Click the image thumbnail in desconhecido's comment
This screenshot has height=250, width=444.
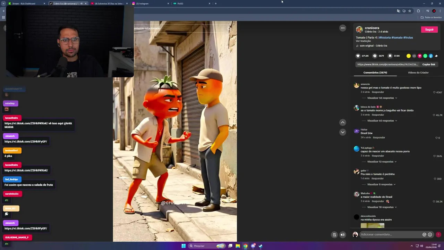[373, 226]
